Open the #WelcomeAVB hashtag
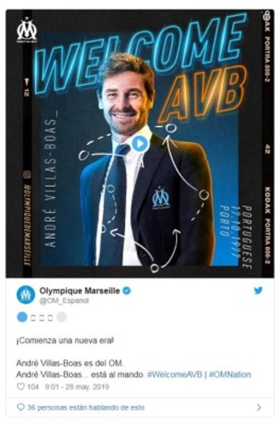Screen dimensions: 280x424 click(x=174, y=375)
